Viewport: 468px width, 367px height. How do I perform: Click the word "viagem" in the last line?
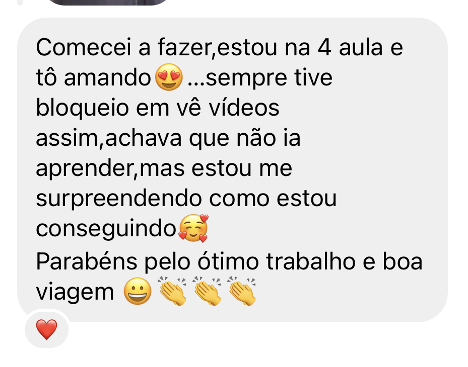(x=75, y=293)
